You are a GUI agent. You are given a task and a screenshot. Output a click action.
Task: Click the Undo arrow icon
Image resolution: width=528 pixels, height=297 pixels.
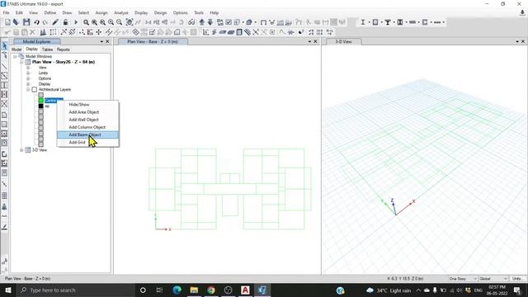(36, 22)
